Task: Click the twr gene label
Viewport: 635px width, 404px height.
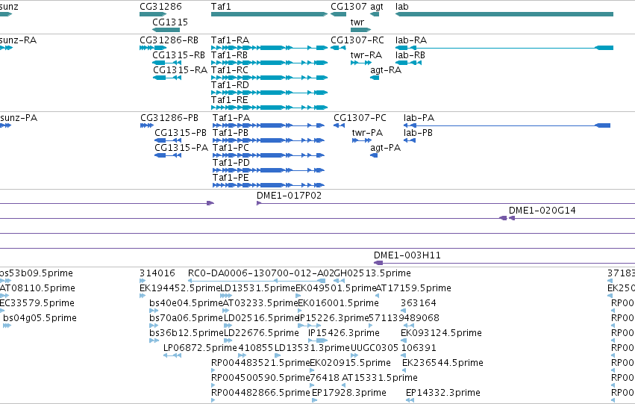Action: 357,22
